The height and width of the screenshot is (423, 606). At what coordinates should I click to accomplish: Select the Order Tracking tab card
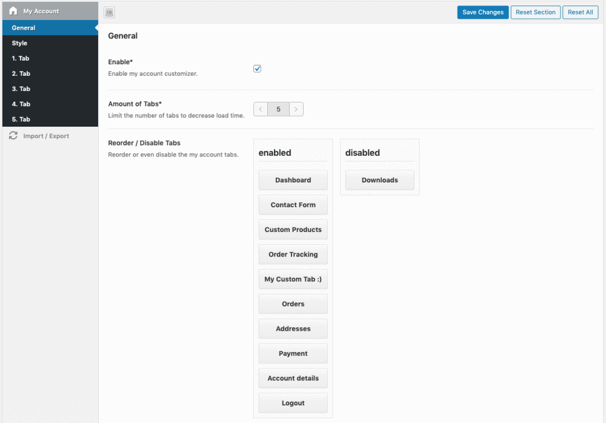pos(293,254)
